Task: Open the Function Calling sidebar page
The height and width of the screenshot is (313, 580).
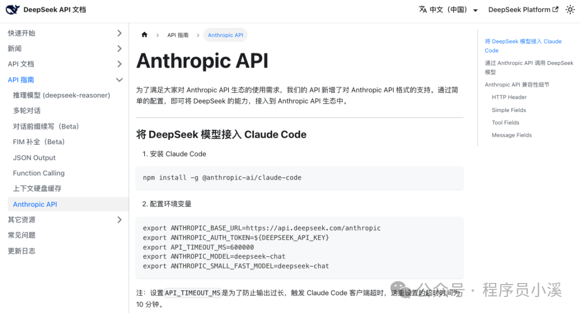Action: point(39,173)
